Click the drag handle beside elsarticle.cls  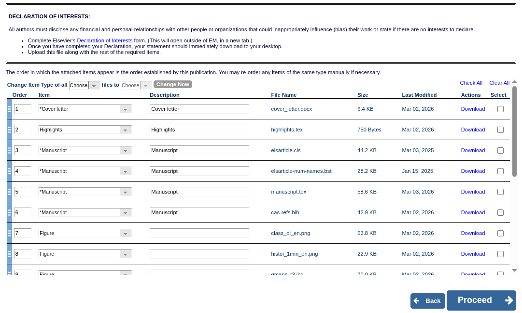9,150
